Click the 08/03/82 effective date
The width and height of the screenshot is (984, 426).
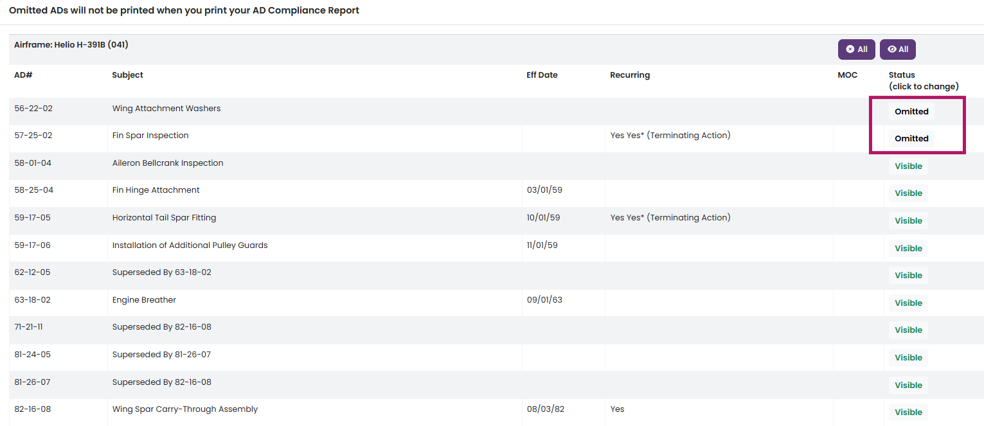545,409
